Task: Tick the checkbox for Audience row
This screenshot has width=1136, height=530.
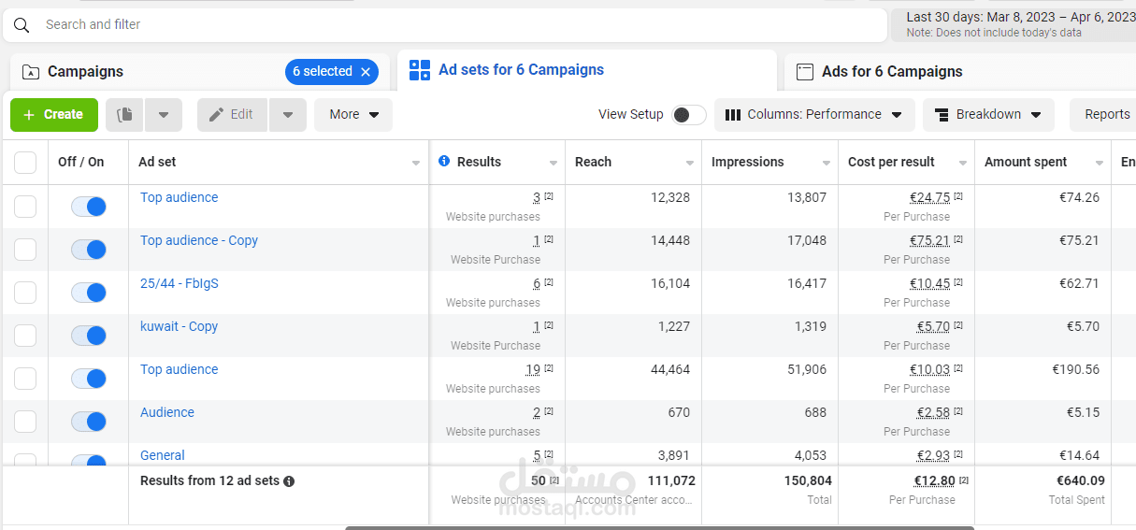Action: coord(25,422)
